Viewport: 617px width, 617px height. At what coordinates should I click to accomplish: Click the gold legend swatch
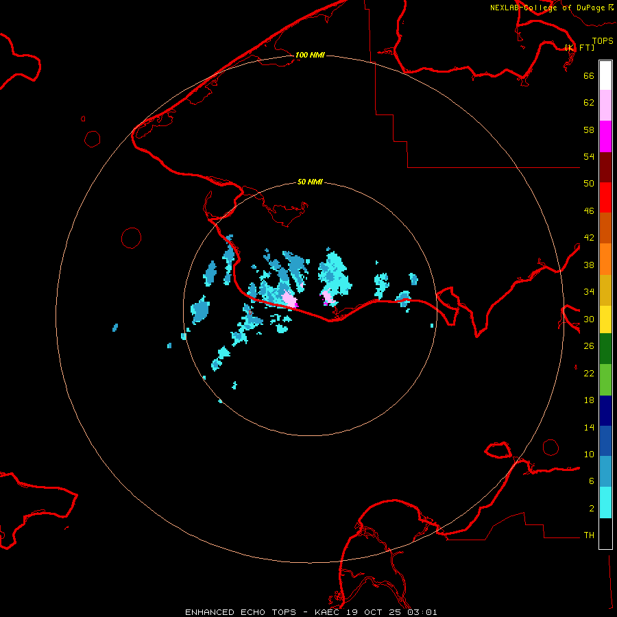click(605, 290)
